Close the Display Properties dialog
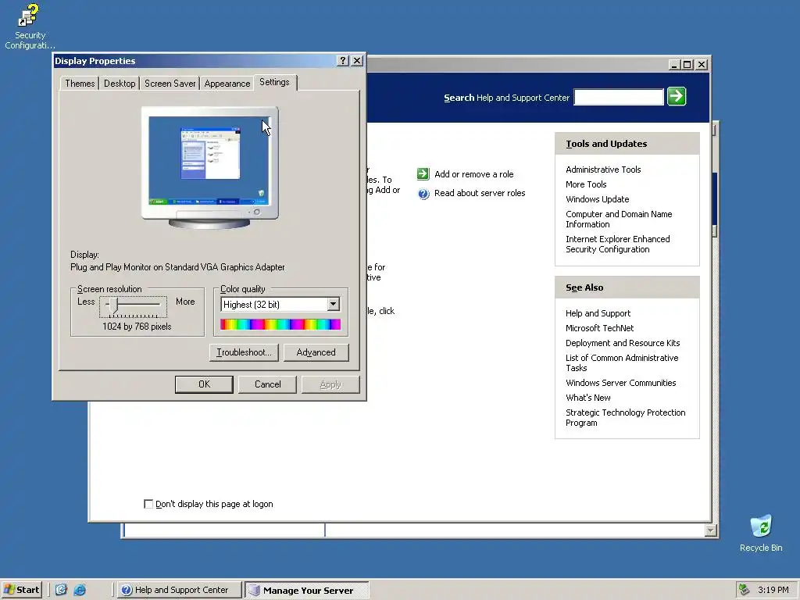The width and height of the screenshot is (800, 600). [357, 61]
